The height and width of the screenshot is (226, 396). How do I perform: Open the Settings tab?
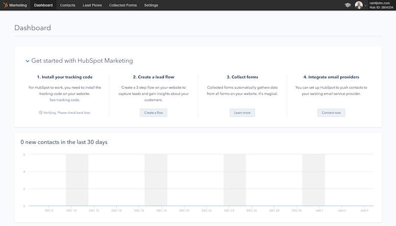(151, 5)
